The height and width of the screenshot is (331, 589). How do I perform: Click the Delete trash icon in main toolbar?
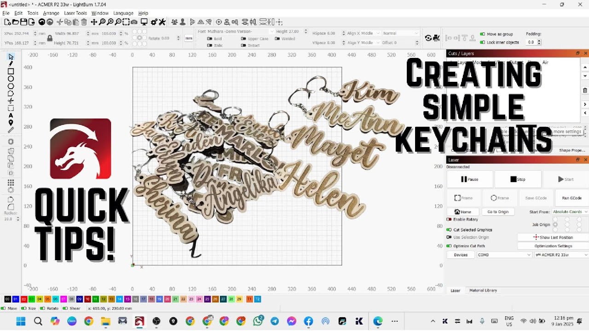tap(84, 22)
